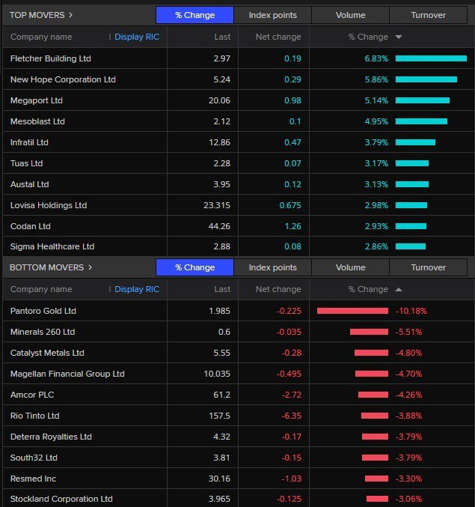
Task: Click the 6.83% change bar for Fletcher Building
Action: point(431,58)
